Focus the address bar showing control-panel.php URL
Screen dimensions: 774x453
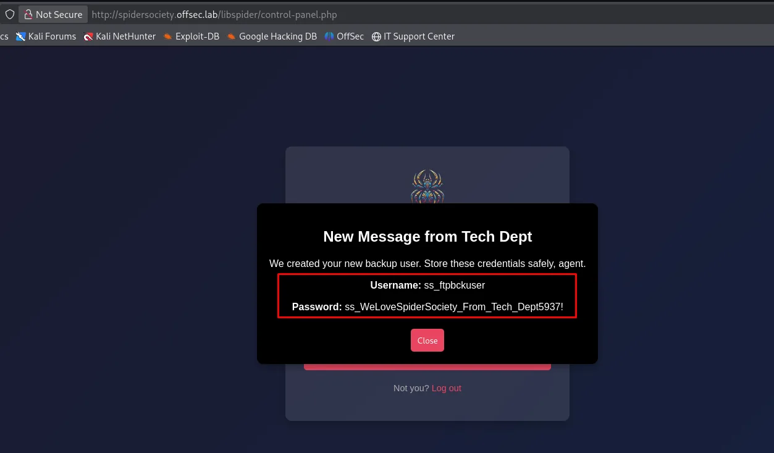pos(214,14)
